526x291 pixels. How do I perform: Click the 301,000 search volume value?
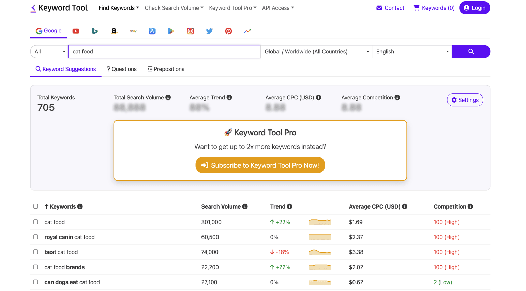[x=211, y=222]
